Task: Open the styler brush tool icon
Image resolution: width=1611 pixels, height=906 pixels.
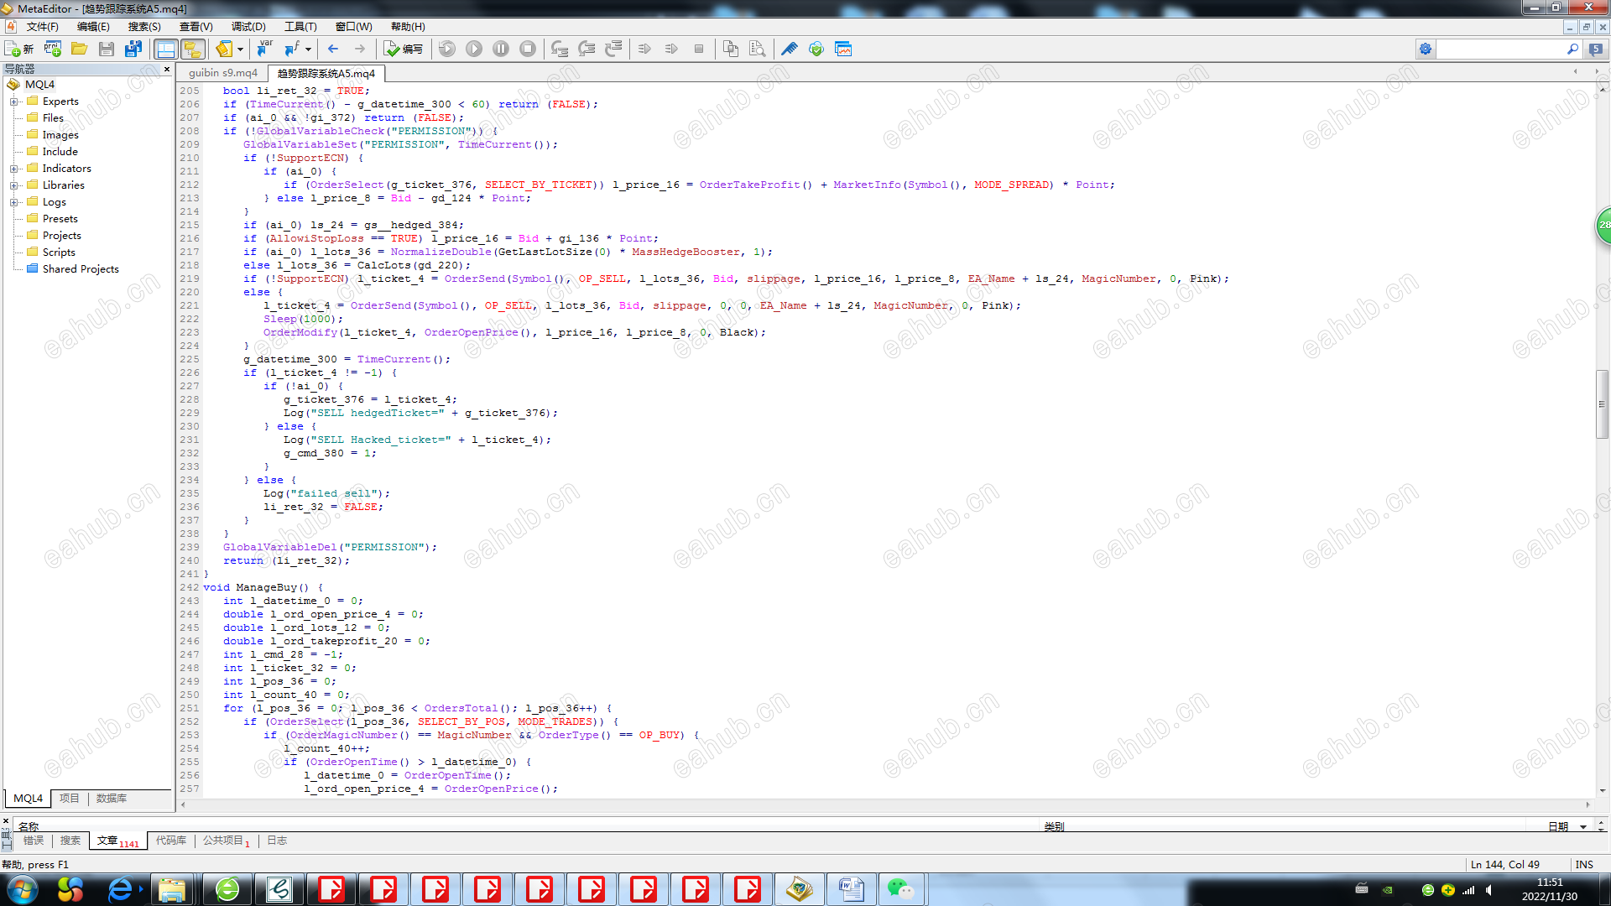Action: 789,49
